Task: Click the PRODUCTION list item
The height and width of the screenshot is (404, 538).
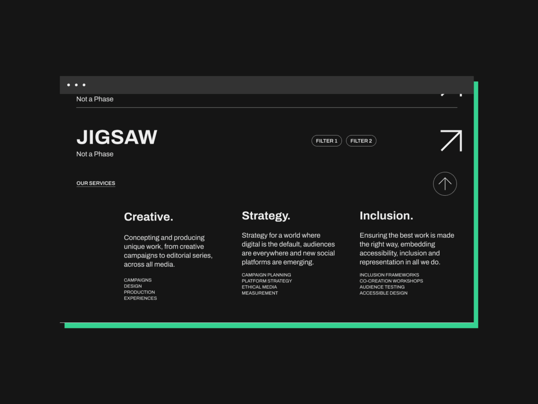Action: pyautogui.click(x=140, y=292)
